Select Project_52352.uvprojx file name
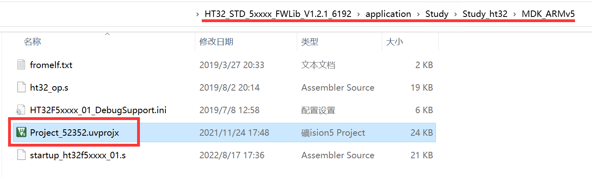Viewport: 592px width, 178px height. pyautogui.click(x=74, y=132)
